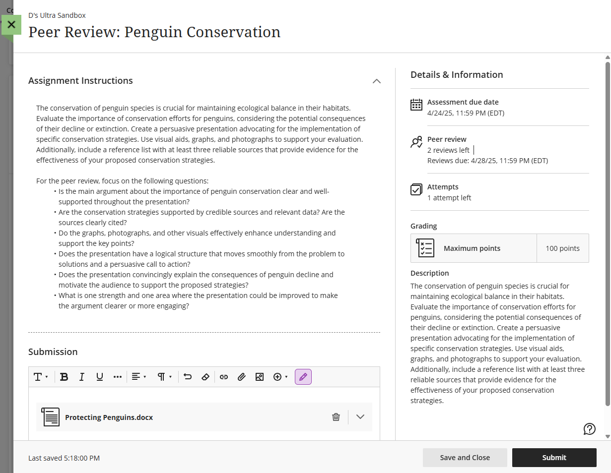
Task: Open the insert content plus dropdown
Action: [280, 377]
